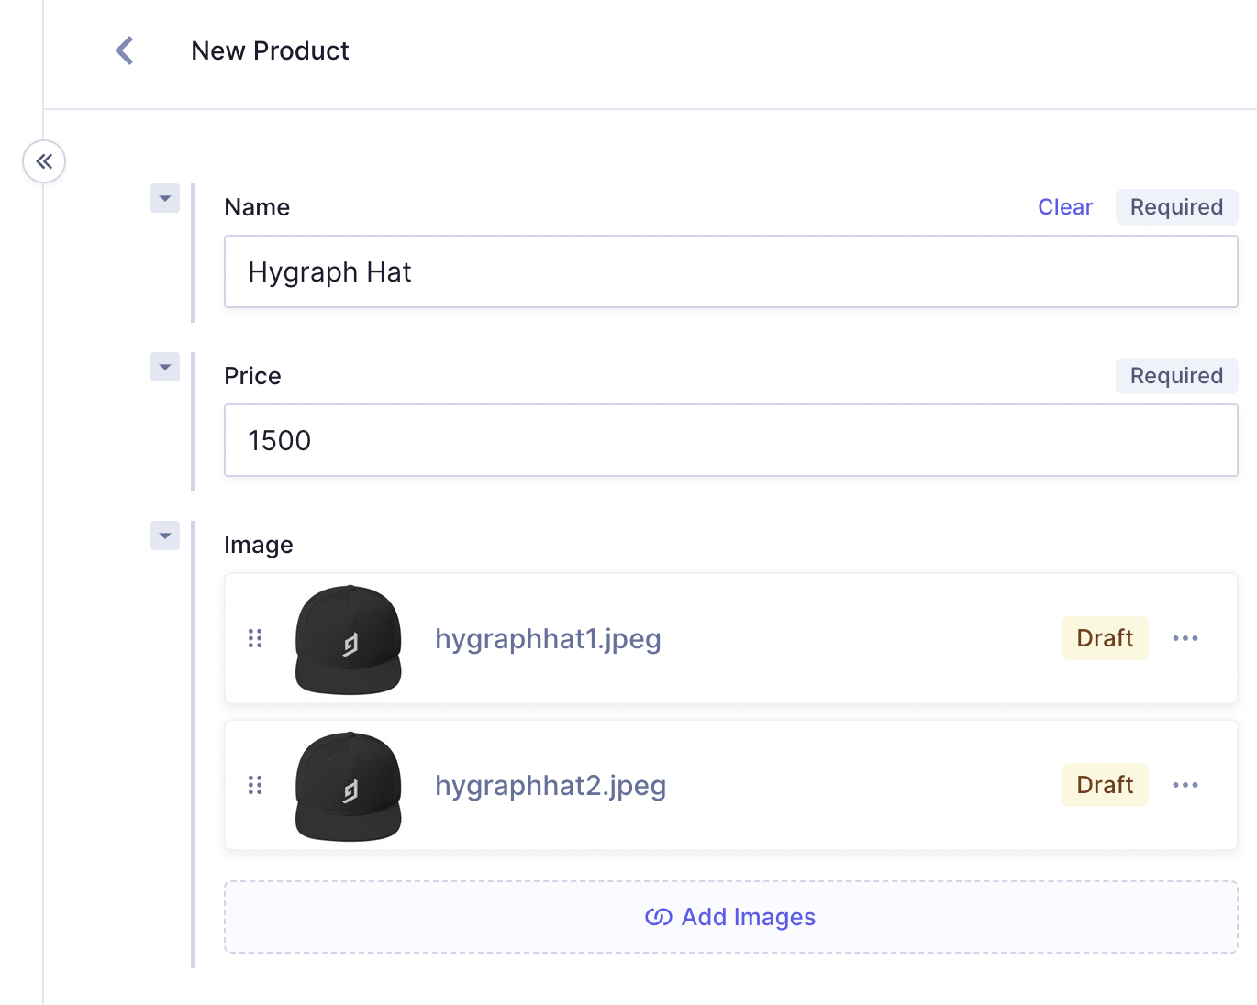Screen dimensions: 1257x1005
Task: Click the link icon in Add Images
Action: (658, 917)
